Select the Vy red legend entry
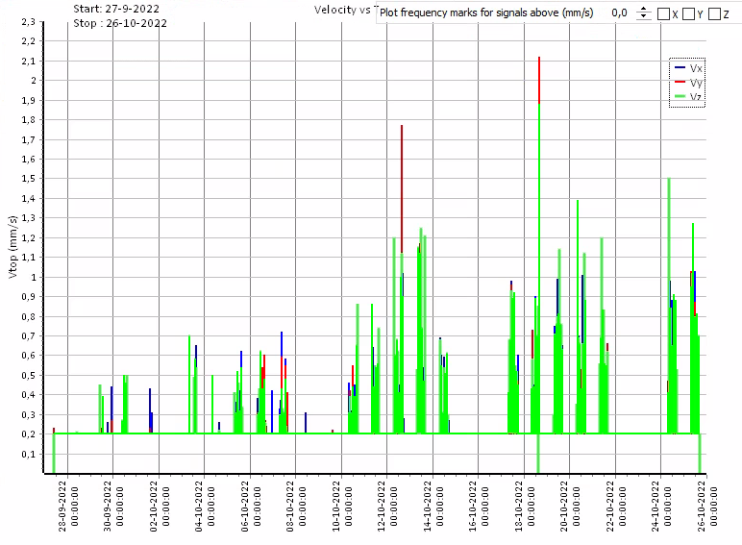 [688, 83]
